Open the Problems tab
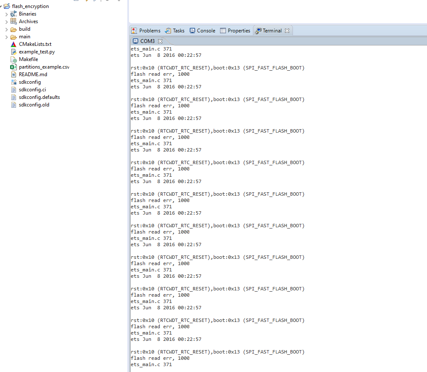Screen dimensions: 427x372 [x=145, y=30]
